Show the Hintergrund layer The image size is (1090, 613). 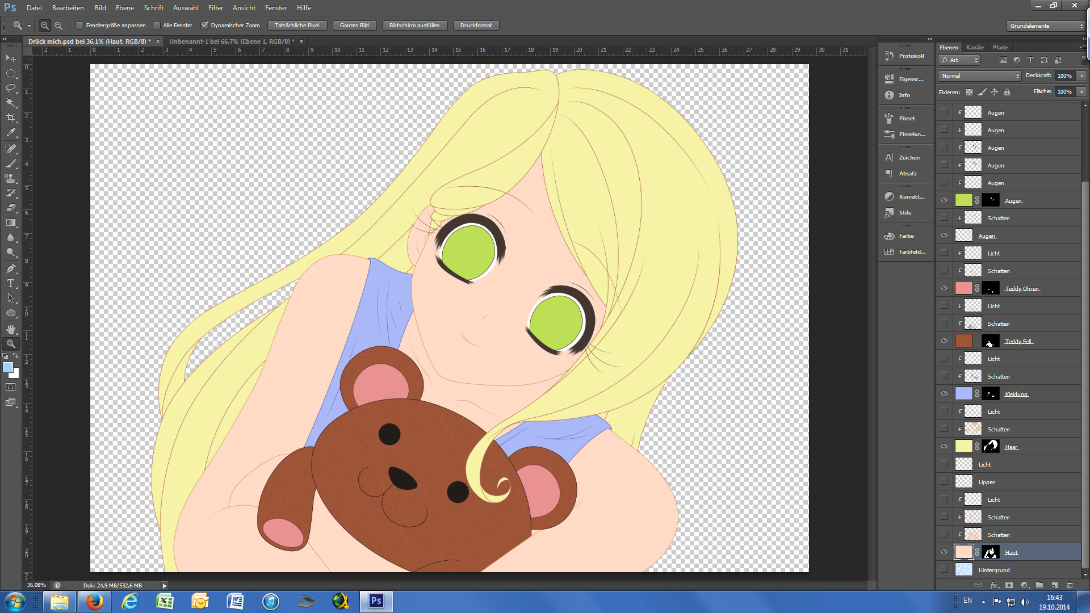click(x=944, y=570)
